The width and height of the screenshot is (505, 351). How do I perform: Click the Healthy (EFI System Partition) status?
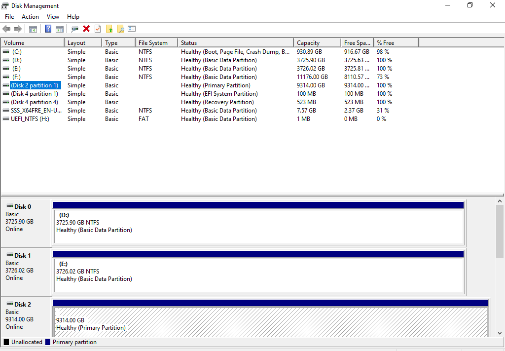pos(219,93)
